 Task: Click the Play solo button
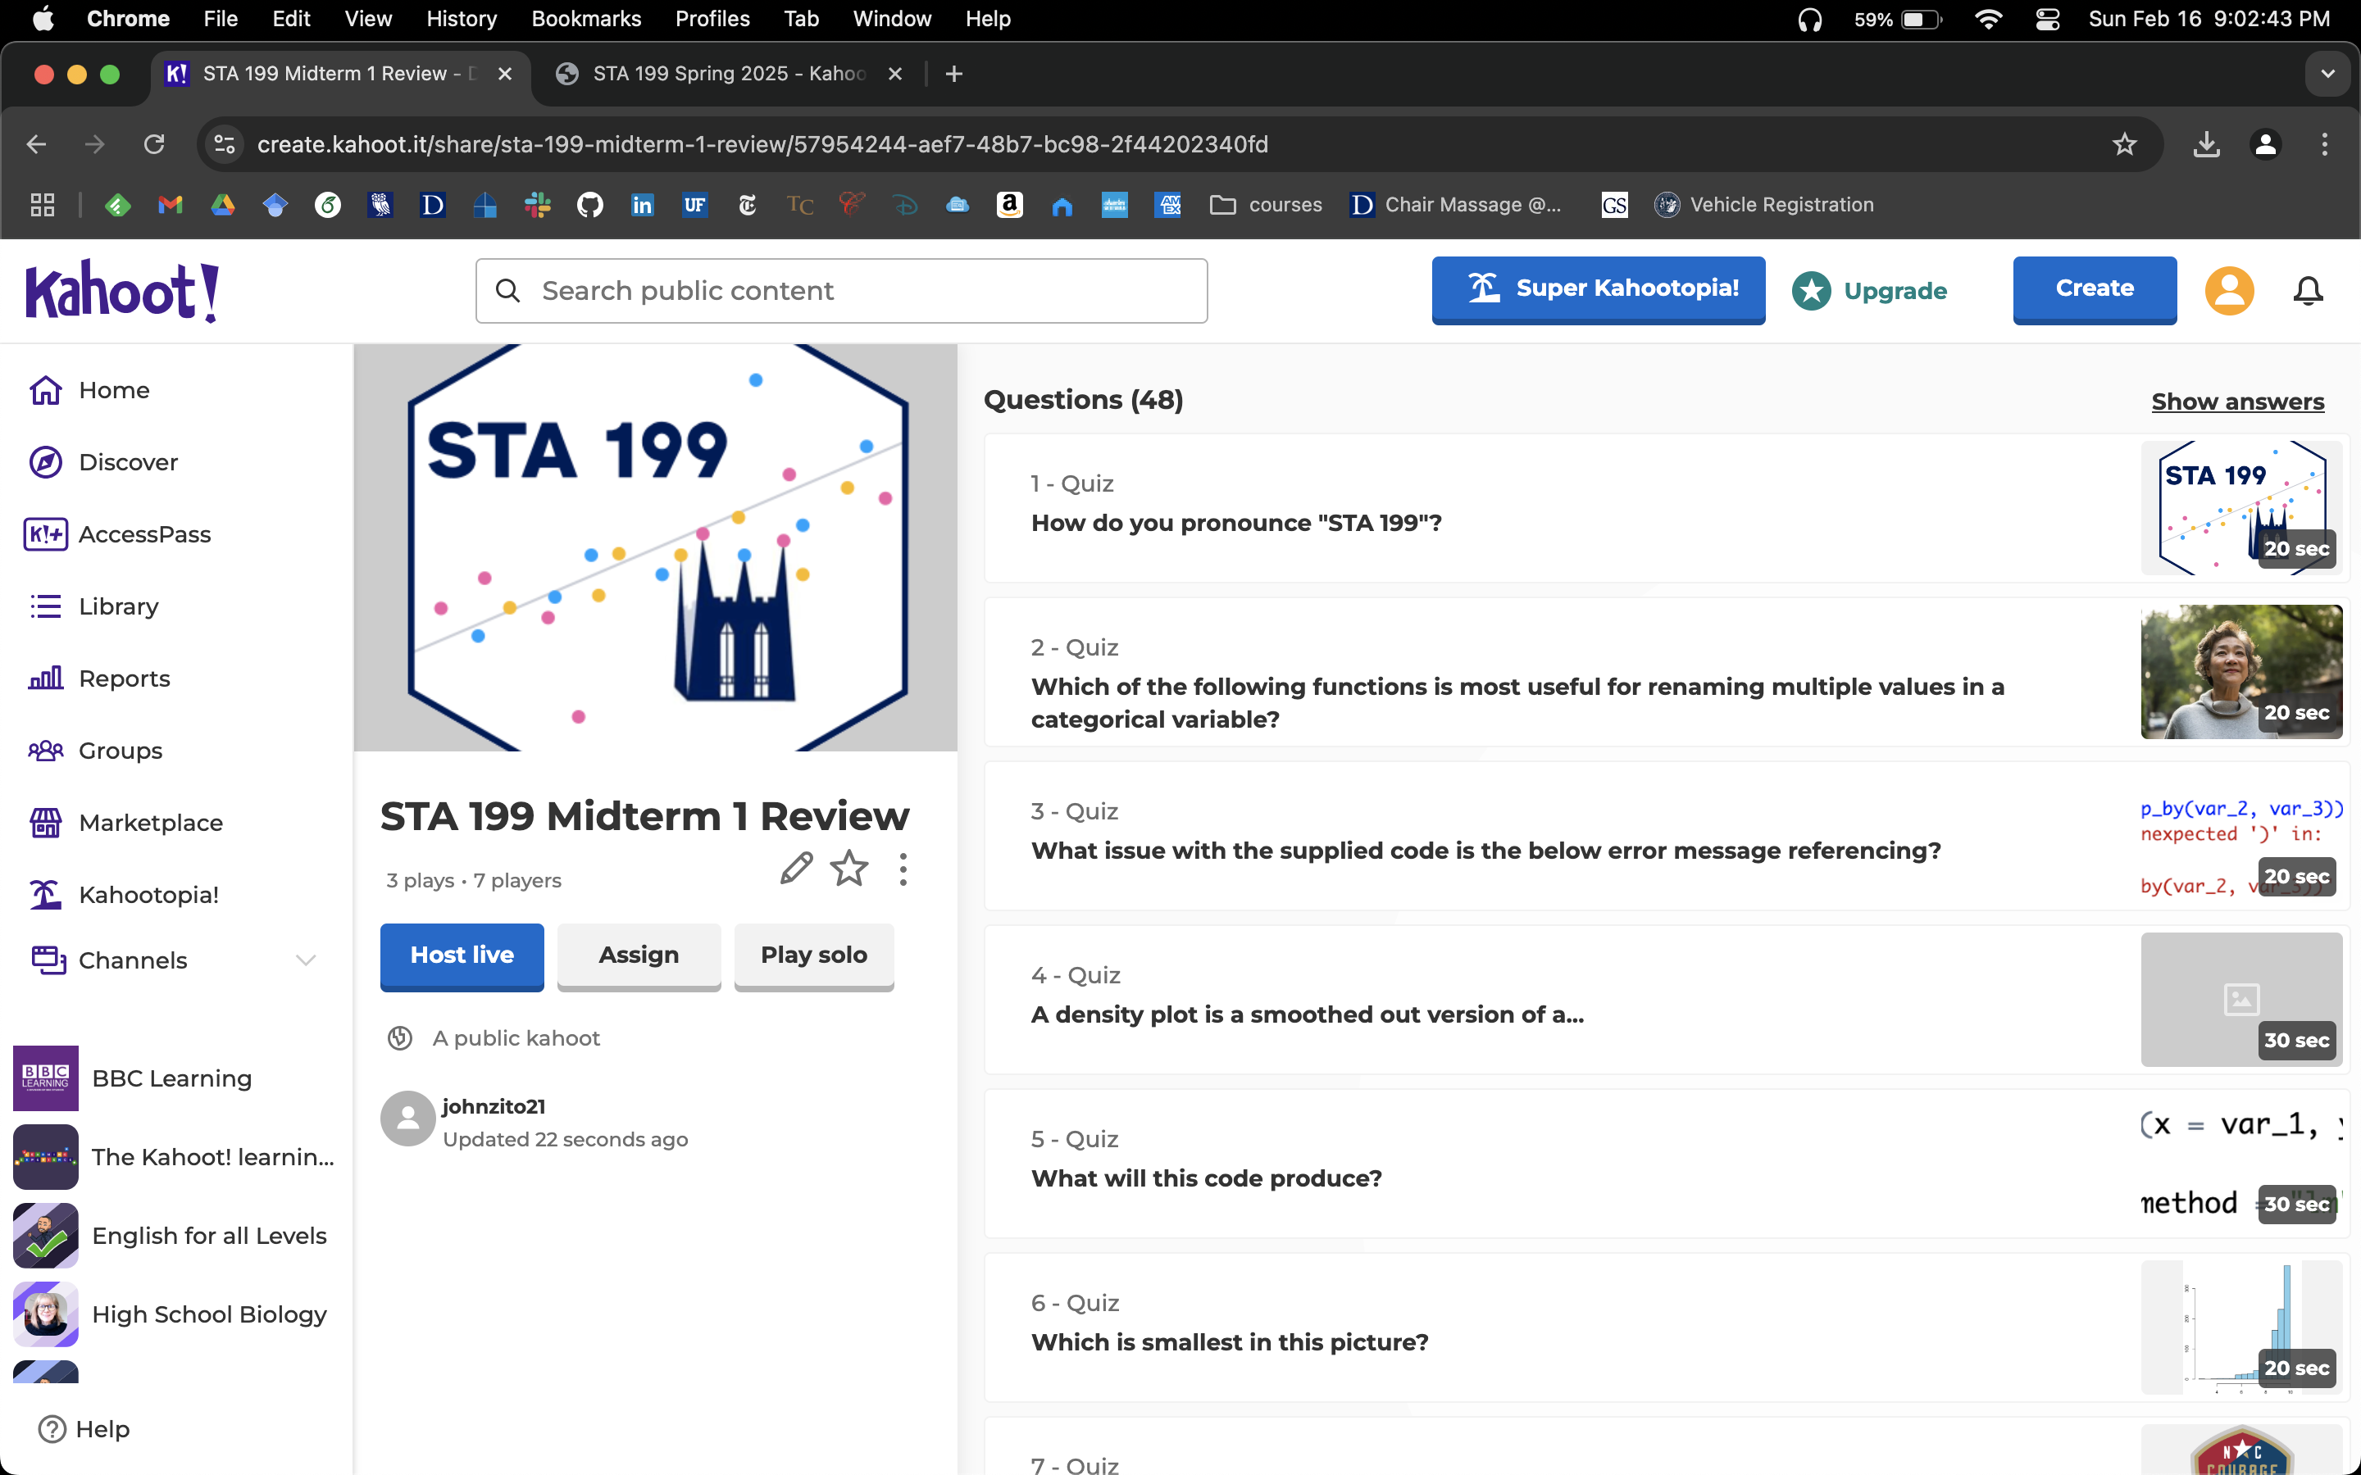pyautogui.click(x=814, y=956)
